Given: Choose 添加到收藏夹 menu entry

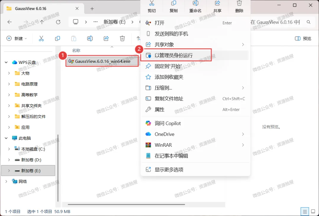Looking at the screenshot, I should 195,77.
